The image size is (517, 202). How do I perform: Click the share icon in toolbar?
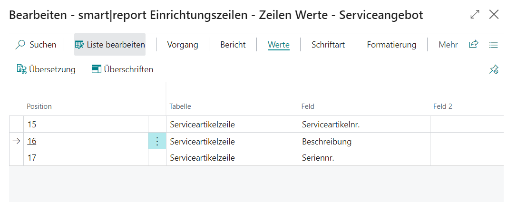(473, 45)
